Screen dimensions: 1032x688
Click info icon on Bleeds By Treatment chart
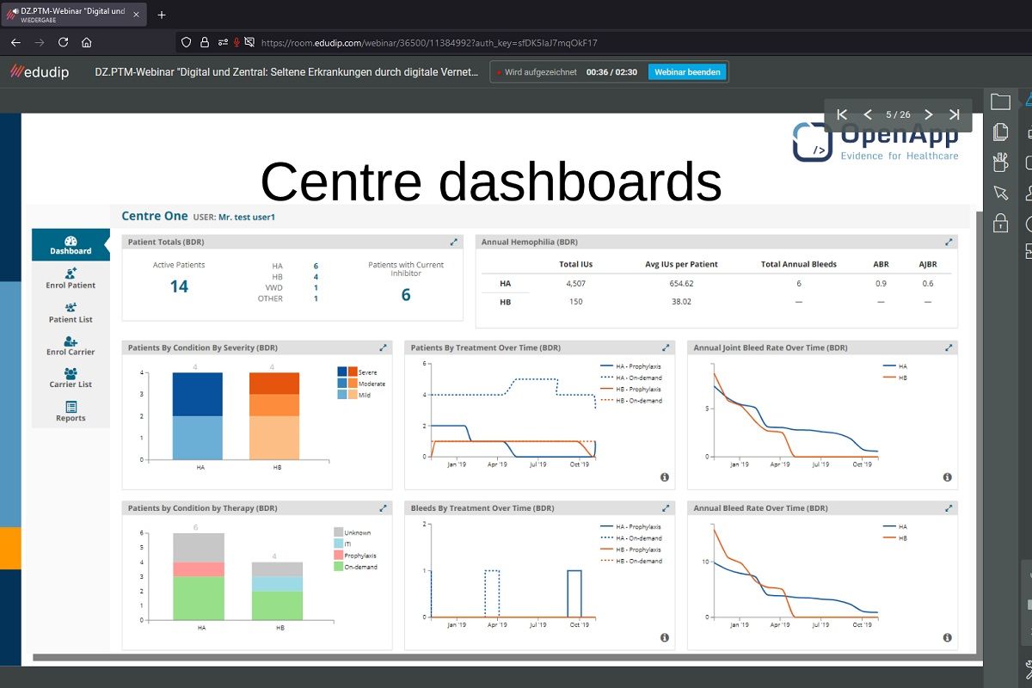(665, 638)
